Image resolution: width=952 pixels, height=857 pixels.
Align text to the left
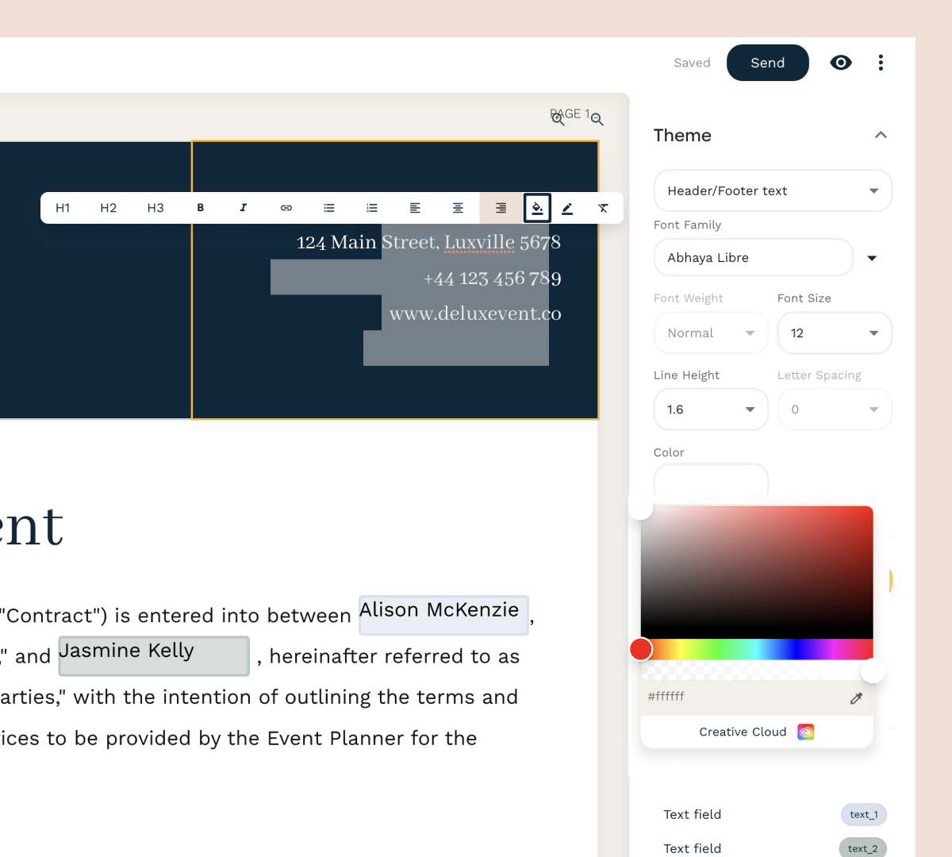tap(415, 208)
